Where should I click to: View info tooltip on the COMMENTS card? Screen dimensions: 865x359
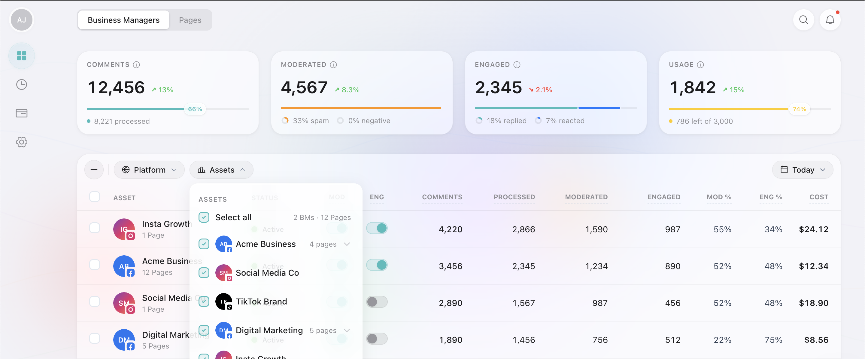136,65
